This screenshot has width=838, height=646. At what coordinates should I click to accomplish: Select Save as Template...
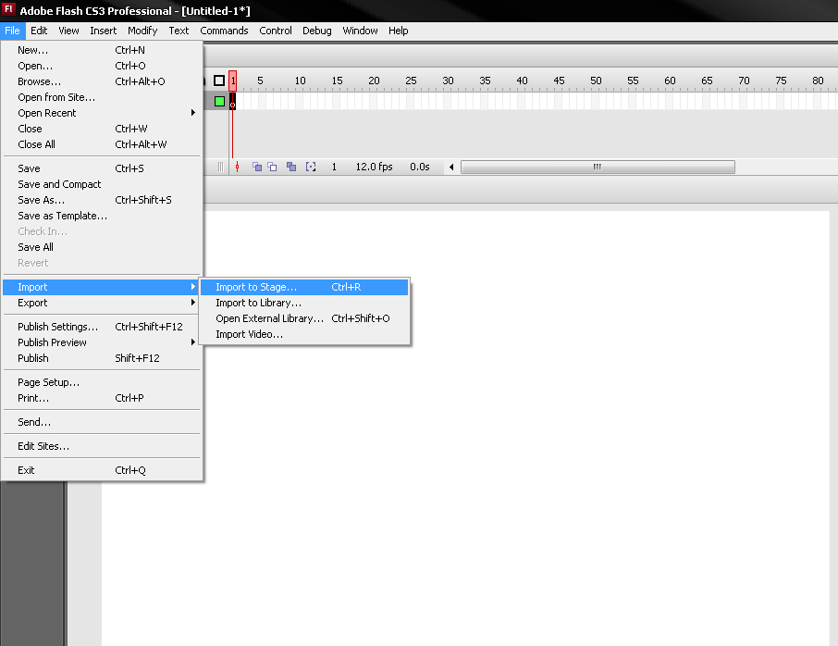tap(102, 216)
